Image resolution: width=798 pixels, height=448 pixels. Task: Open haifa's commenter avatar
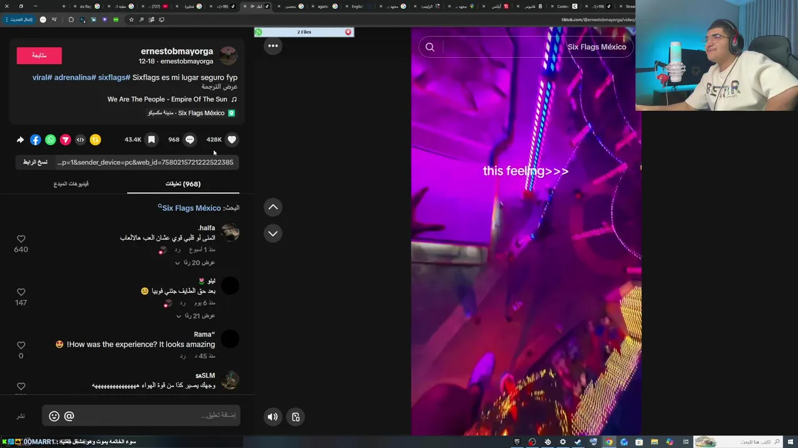click(230, 233)
